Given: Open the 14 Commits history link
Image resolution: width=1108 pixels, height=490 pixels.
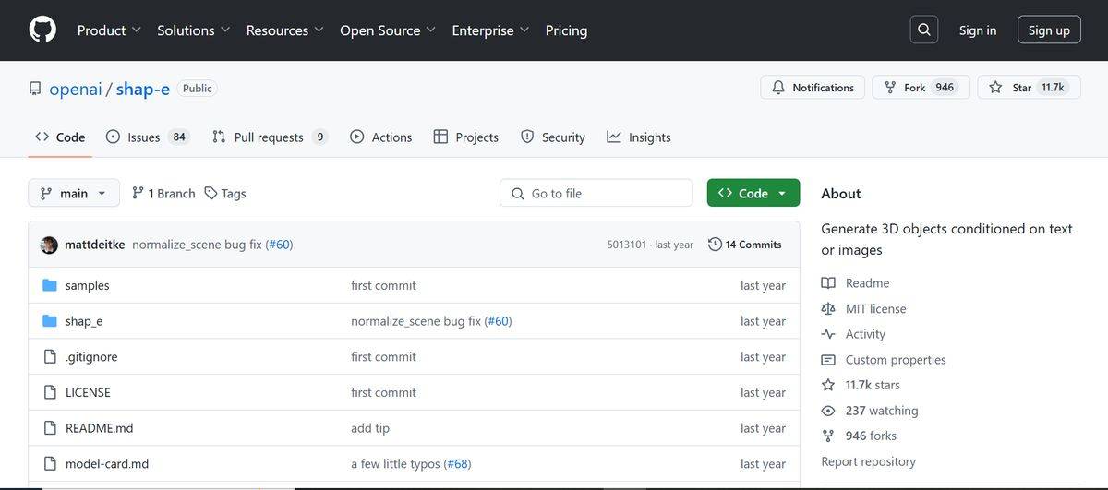Looking at the screenshot, I should pyautogui.click(x=744, y=245).
